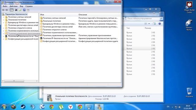This screenshot has height=110, width=196.
Task: Open the Файл menu
Action: (x=5, y=6)
